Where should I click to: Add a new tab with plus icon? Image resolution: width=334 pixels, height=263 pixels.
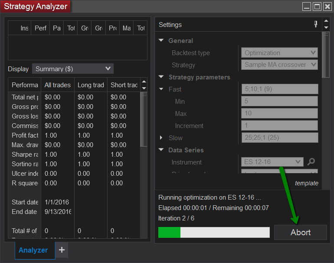(62, 250)
